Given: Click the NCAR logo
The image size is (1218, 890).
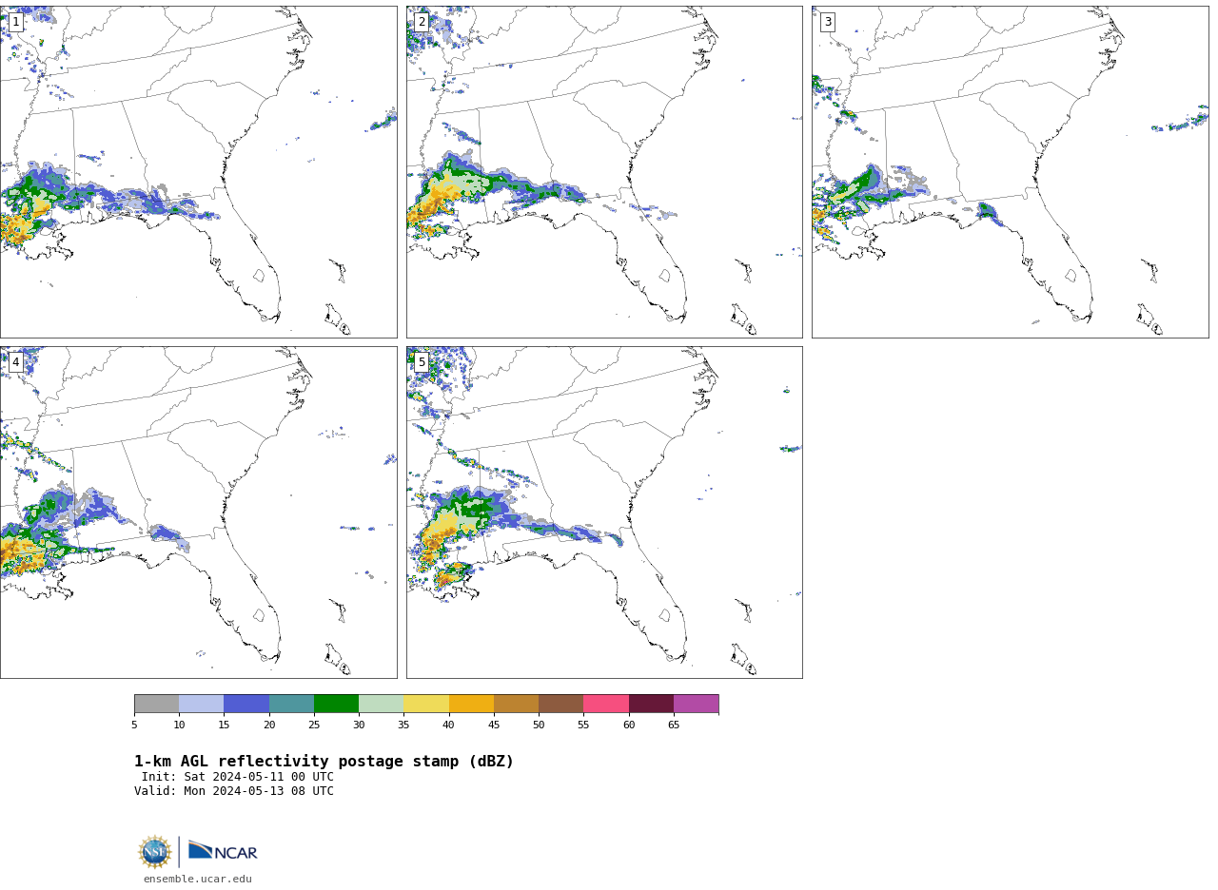Looking at the screenshot, I should point(223,851).
